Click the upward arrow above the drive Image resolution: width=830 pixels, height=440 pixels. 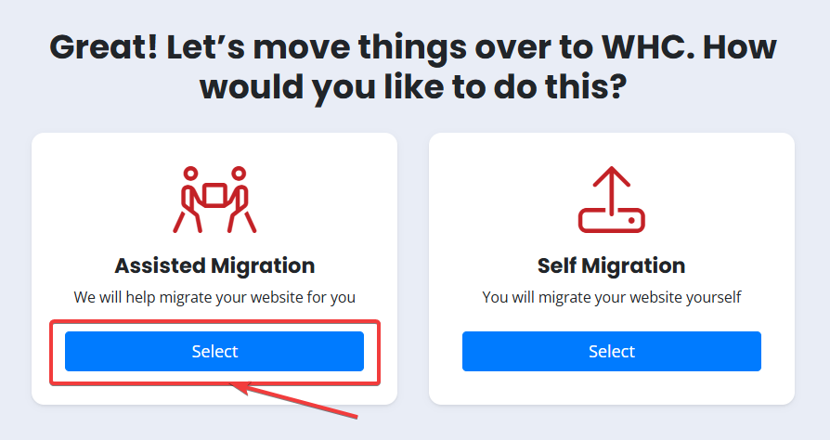(612, 189)
